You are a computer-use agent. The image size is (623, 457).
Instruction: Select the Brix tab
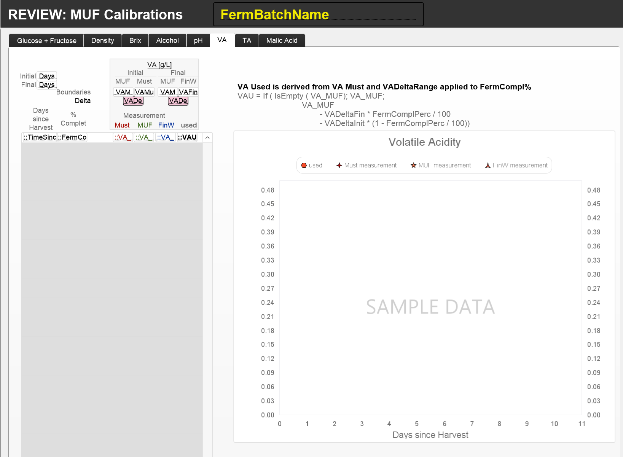pos(135,41)
